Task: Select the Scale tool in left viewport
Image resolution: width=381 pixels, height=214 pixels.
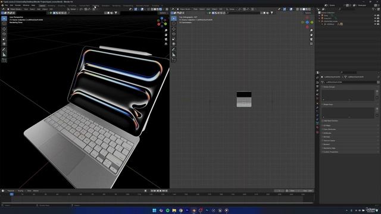Action: (x=4, y=39)
